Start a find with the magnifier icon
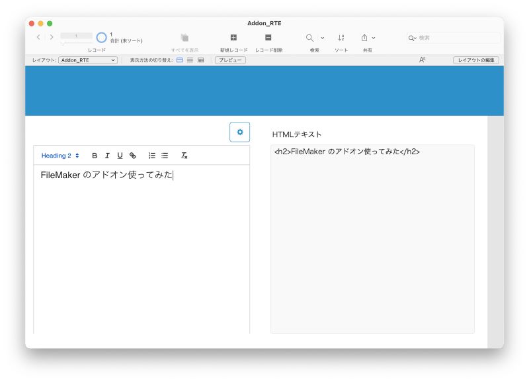The width and height of the screenshot is (529, 382). point(309,38)
